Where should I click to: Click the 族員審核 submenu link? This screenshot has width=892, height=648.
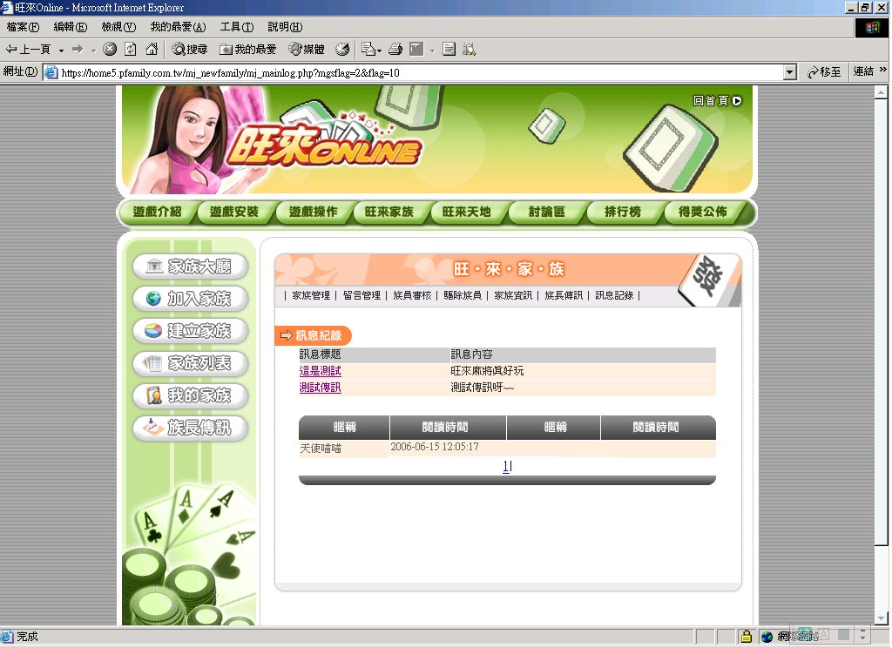(412, 295)
